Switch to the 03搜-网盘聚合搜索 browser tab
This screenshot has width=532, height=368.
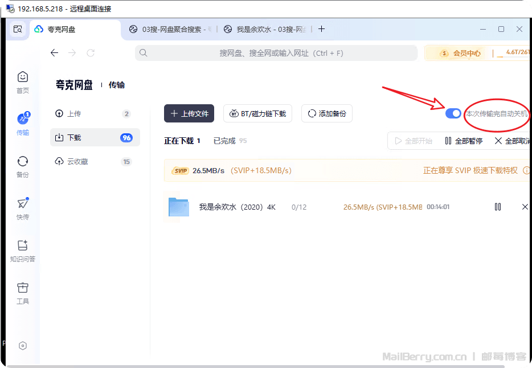click(x=170, y=29)
